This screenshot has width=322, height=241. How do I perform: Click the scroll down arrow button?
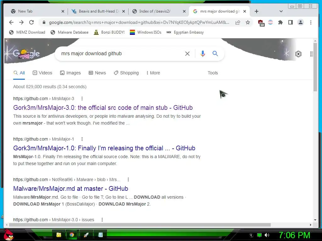pos(315,220)
